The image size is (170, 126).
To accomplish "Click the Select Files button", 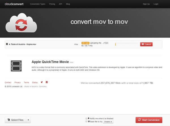I will point(15,120).
